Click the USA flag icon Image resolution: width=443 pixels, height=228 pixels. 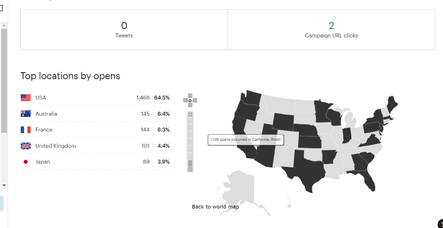pyautogui.click(x=26, y=98)
